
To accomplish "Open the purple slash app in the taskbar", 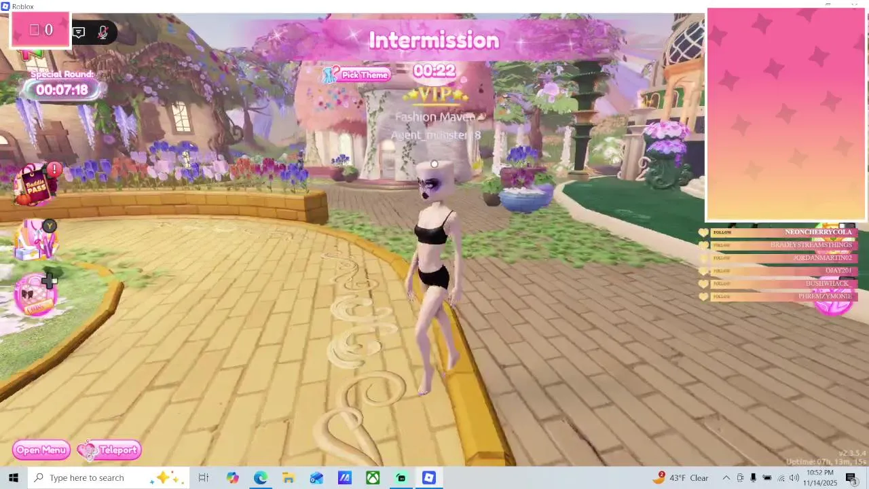I will 345,478.
